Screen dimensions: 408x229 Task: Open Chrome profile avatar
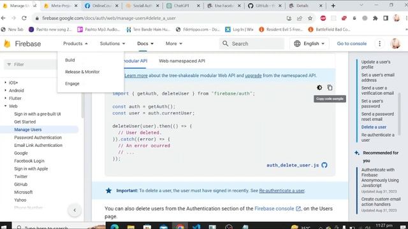coord(397,18)
